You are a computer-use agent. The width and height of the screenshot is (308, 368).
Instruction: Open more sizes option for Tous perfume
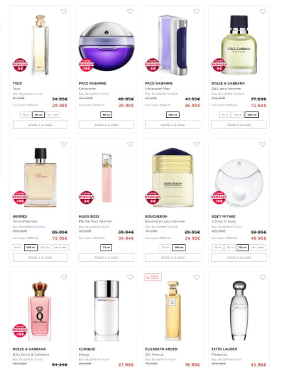coord(53,115)
